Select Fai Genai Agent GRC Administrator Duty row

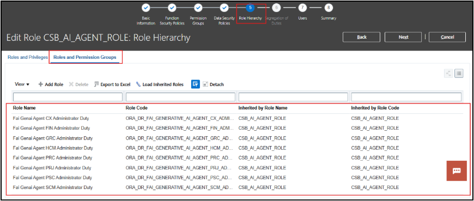click(238, 138)
